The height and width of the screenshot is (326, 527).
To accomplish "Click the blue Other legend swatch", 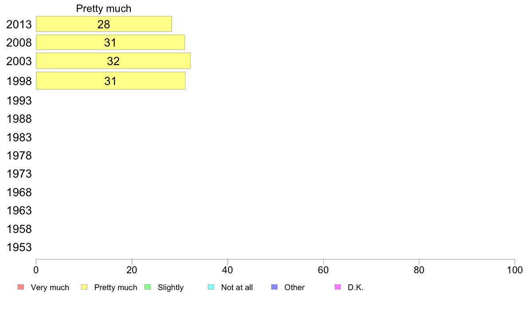I will click(x=275, y=287).
